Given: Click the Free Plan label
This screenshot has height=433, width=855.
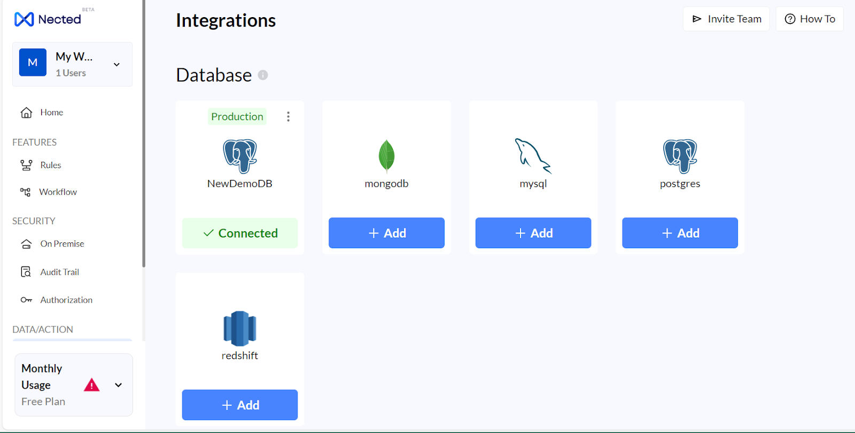Looking at the screenshot, I should coord(43,401).
